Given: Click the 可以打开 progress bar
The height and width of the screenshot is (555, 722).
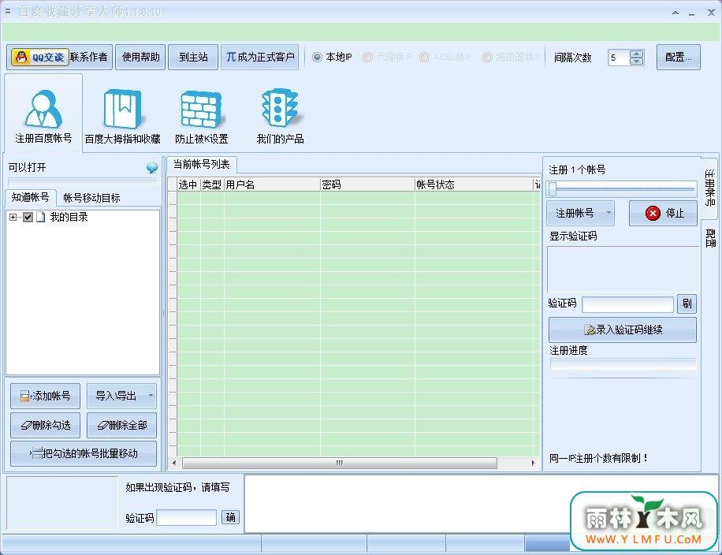Looking at the screenshot, I should tap(83, 182).
